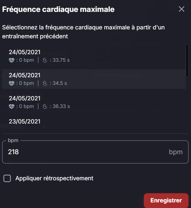Image resolution: width=191 pixels, height=208 pixels.
Task: Select the 24/05/2021 workout lasting 34.5 s
Action: [x=94, y=79]
